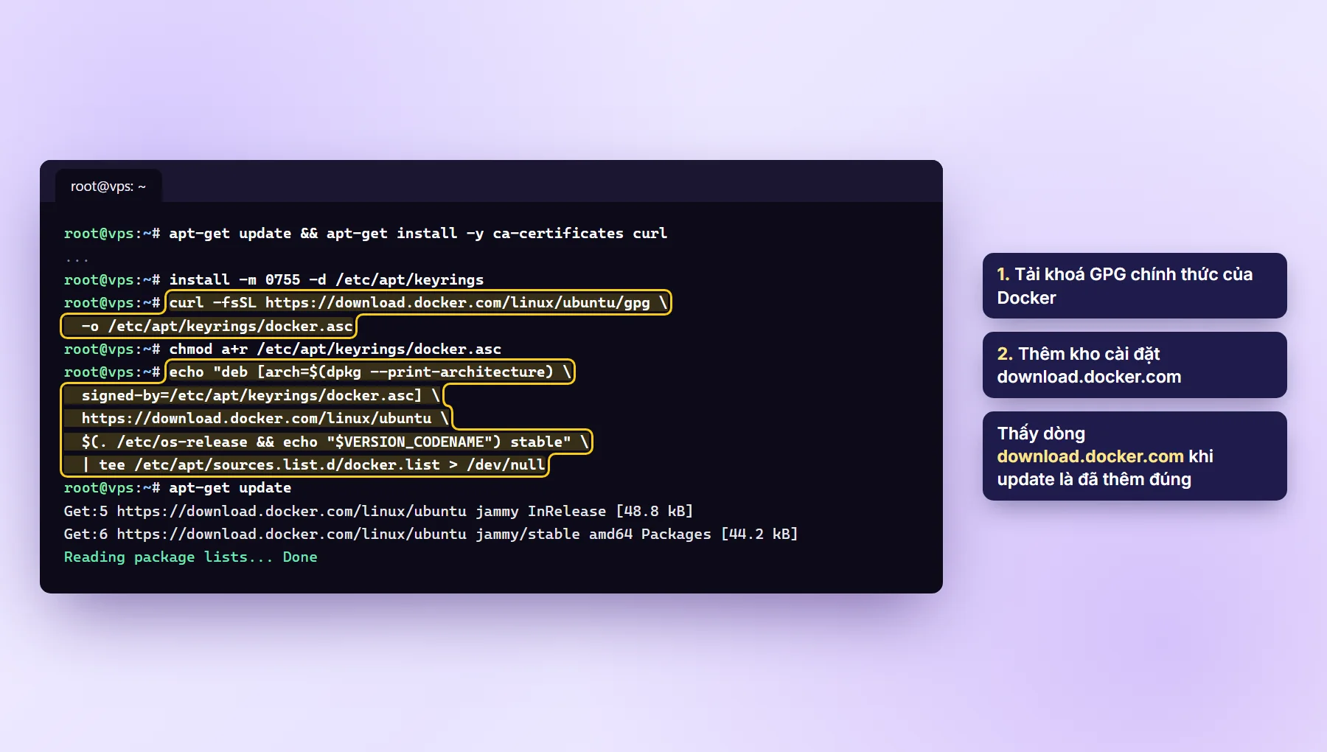Open the note 'Thêm kho cài đặt download.docker.com'
The width and height of the screenshot is (1327, 752).
click(x=1135, y=365)
